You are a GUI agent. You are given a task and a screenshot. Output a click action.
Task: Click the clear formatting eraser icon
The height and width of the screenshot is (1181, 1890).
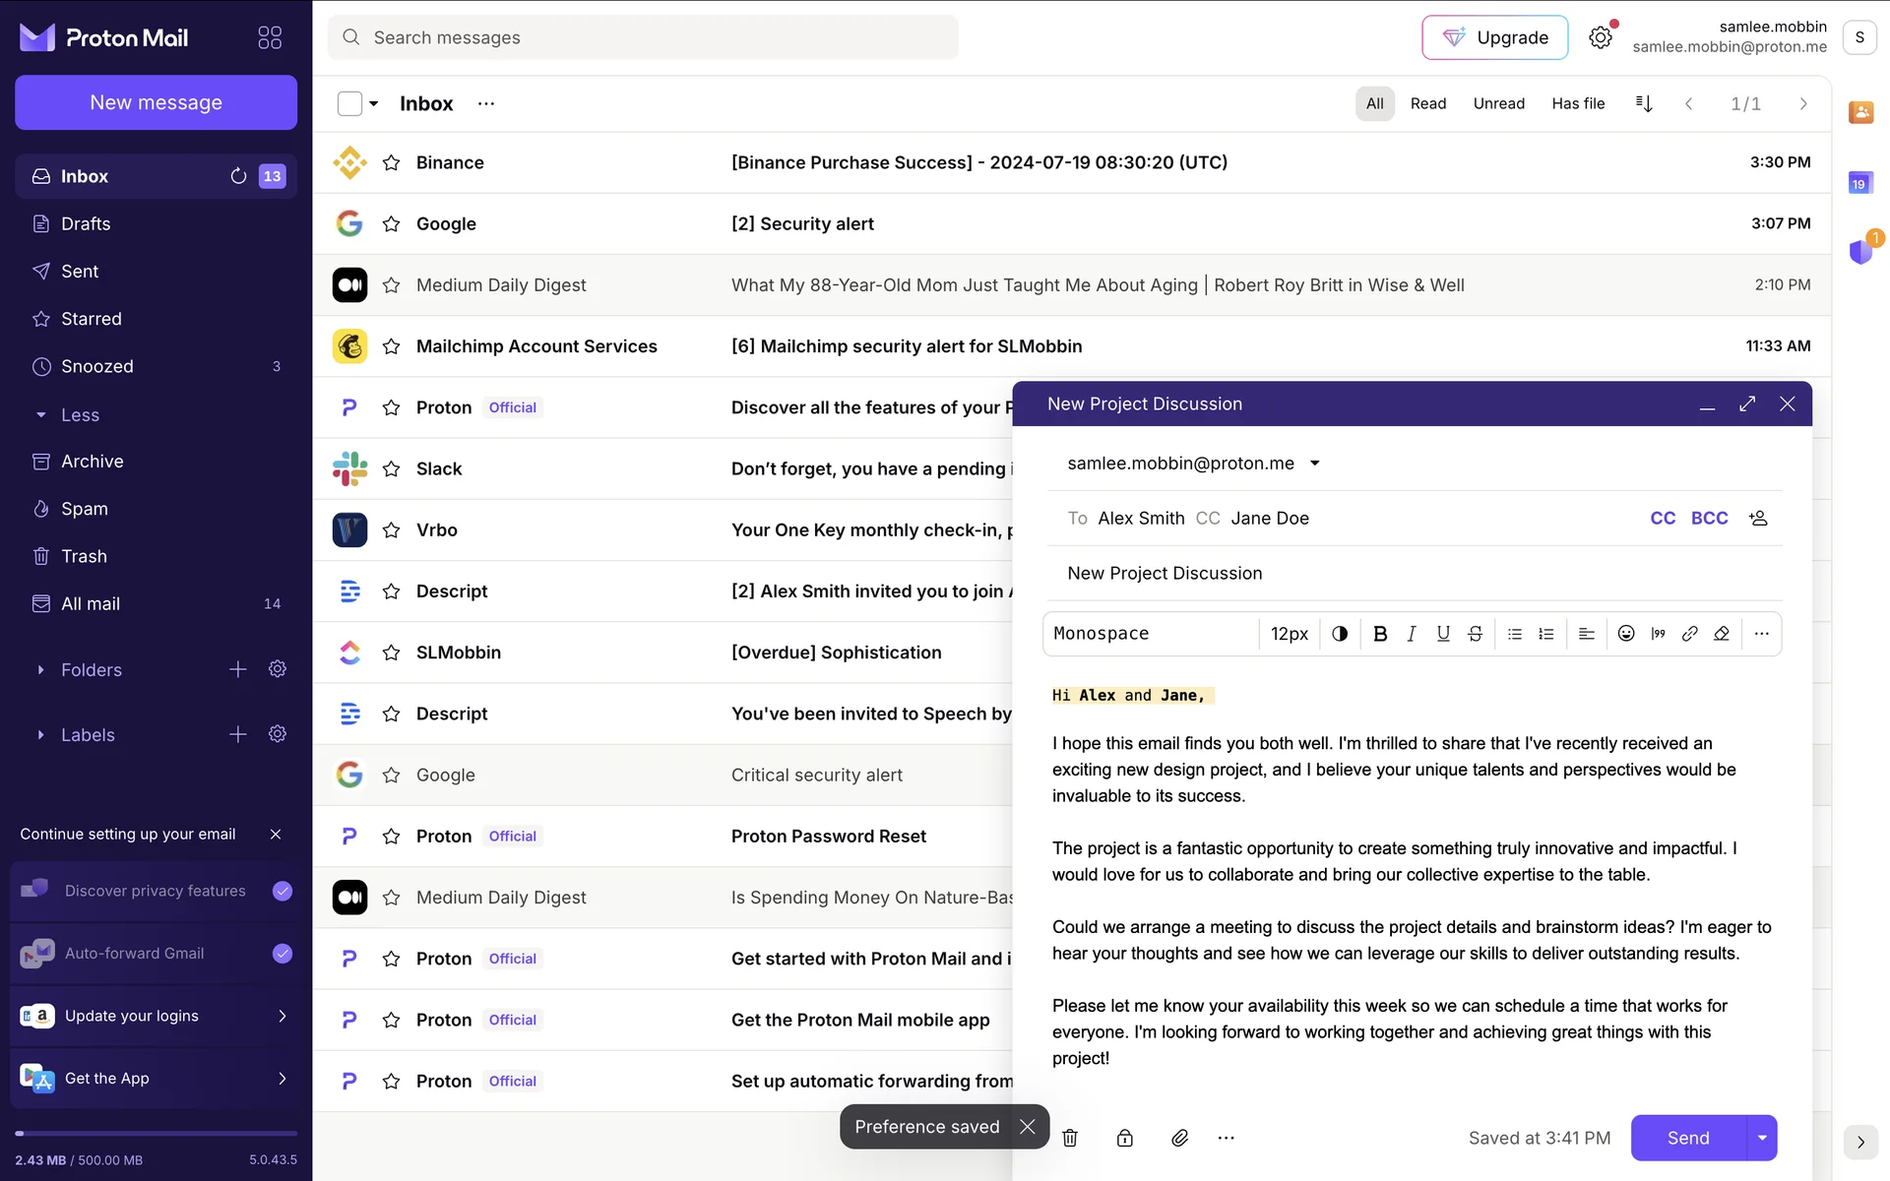pos(1722,634)
